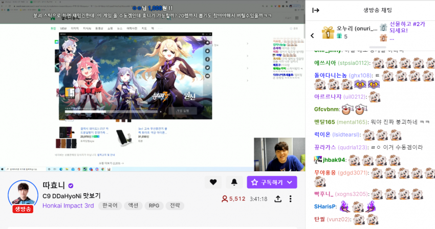Image resolution: width=435 pixels, height=229 pixels.
Task: Click first purple flame emote in SHarisP message
Action: [x=345, y=207]
